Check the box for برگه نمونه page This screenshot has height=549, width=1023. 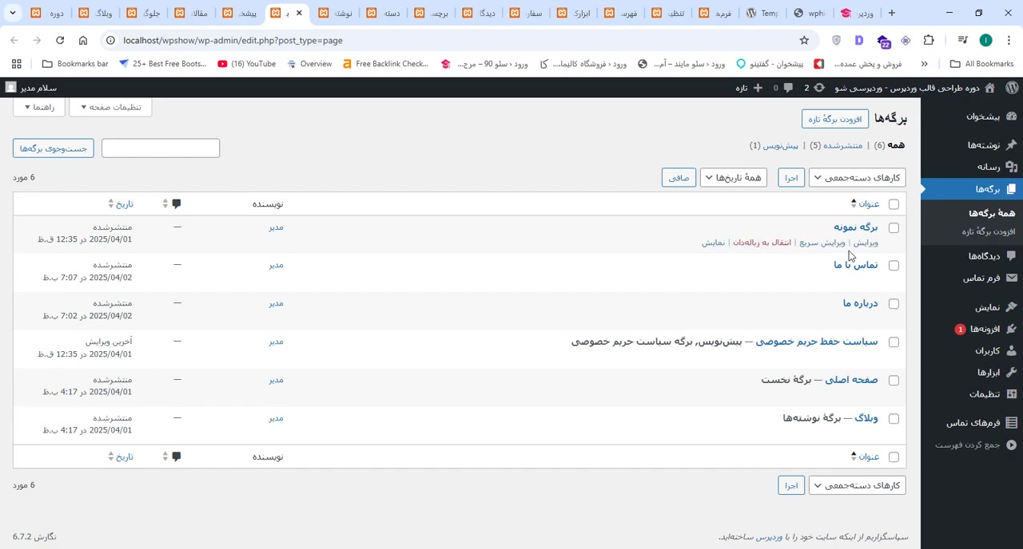tap(894, 228)
